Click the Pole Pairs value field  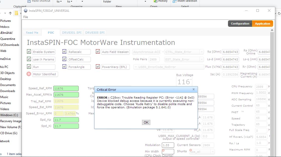(154, 59)
